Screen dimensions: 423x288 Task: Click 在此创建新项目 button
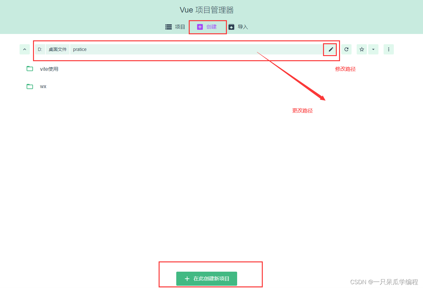[x=207, y=279]
